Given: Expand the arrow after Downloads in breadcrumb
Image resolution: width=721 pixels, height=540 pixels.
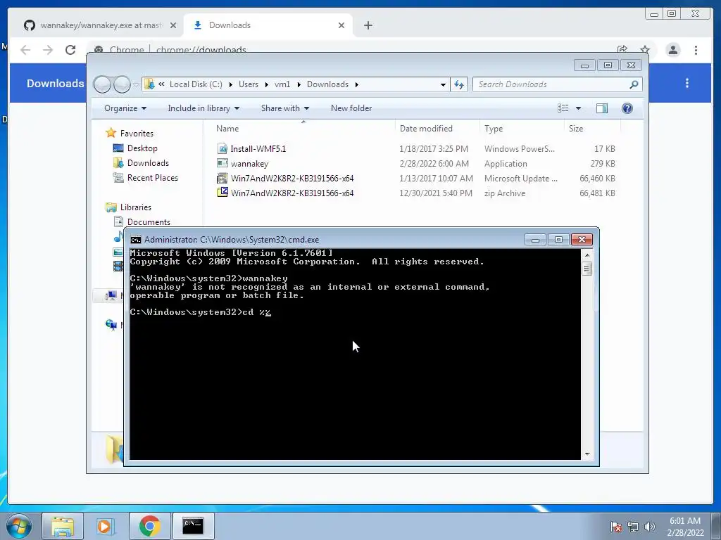Looking at the screenshot, I should pos(357,84).
